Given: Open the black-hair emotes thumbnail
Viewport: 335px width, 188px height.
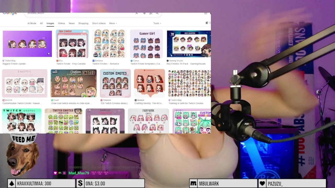Looking at the screenshot, I should (105, 121).
